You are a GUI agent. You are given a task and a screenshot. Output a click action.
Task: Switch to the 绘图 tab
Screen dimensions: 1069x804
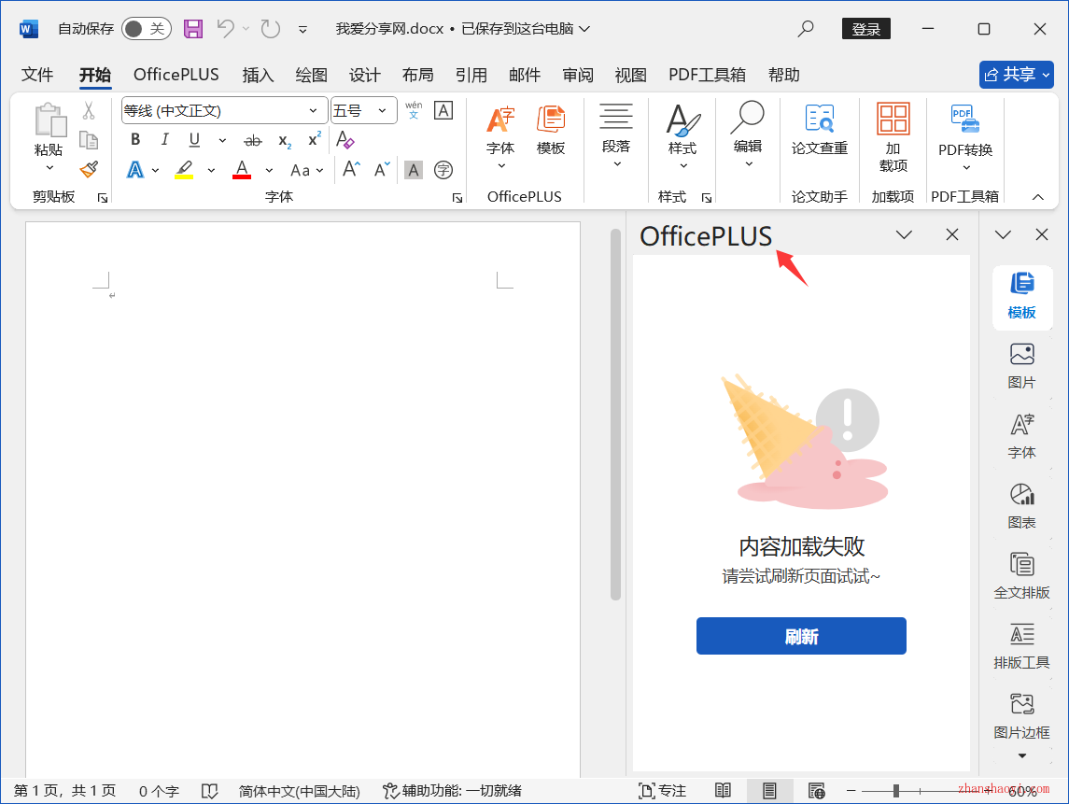coord(312,75)
